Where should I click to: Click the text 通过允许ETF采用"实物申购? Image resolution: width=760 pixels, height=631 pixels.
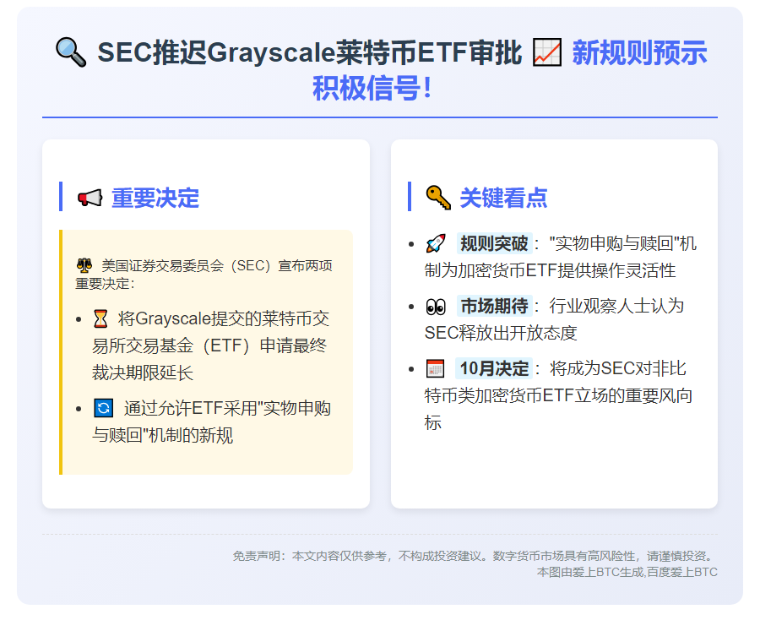point(227,408)
